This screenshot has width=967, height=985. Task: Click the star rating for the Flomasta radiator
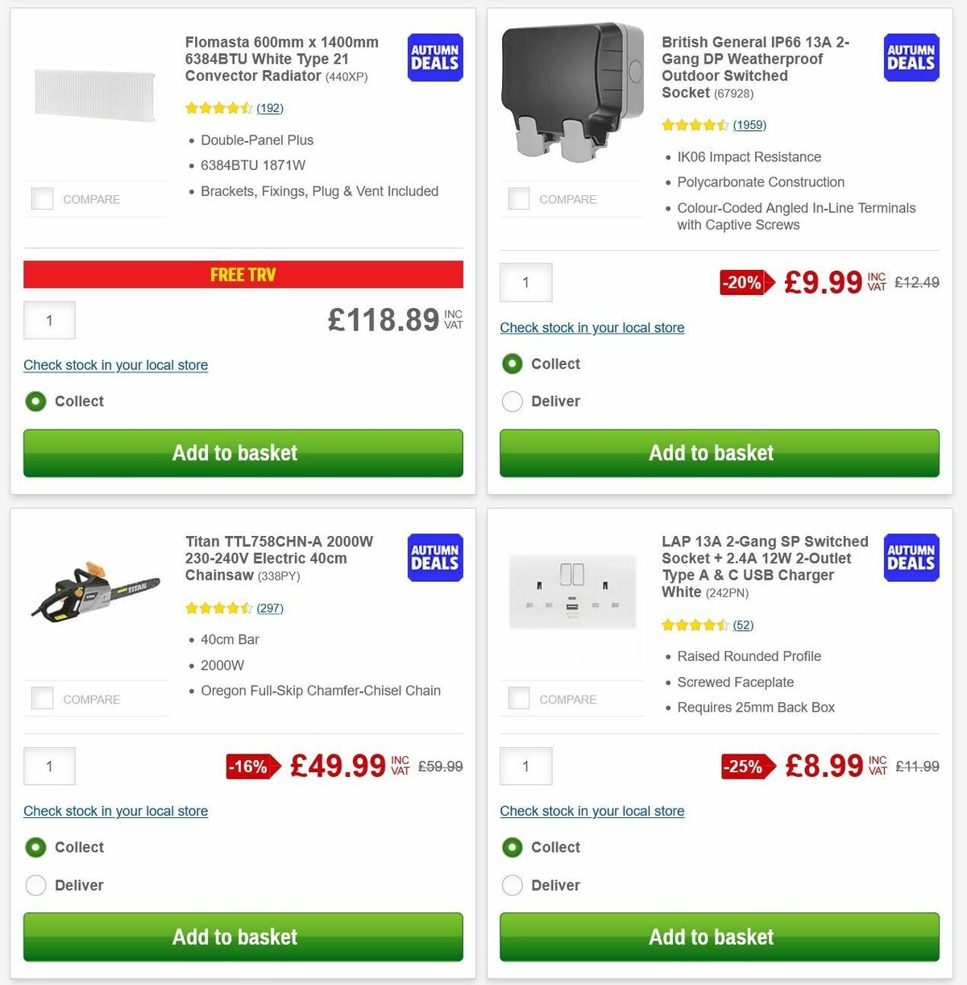click(218, 107)
